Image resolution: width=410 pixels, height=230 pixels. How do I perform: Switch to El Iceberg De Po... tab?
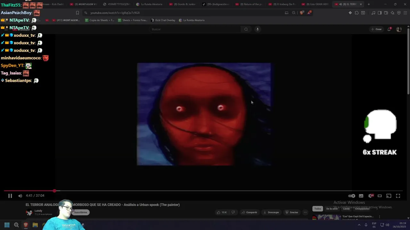pos(283,4)
